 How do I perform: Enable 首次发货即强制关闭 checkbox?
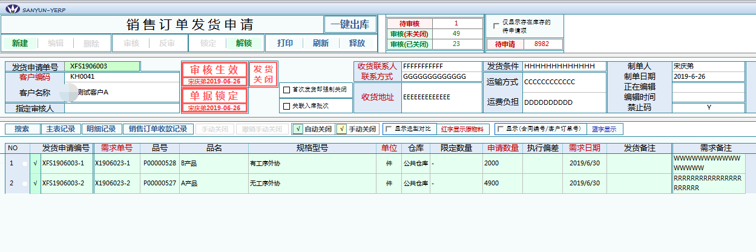click(x=286, y=90)
